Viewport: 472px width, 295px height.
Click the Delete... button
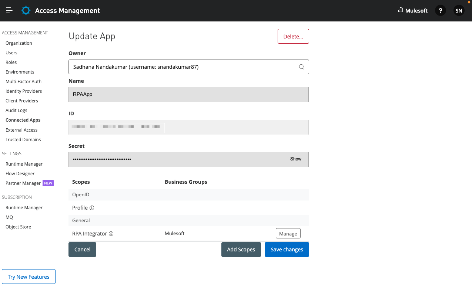tap(293, 36)
